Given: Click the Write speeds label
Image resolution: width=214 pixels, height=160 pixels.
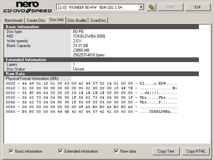Looking at the screenshot, I should 17,41.
